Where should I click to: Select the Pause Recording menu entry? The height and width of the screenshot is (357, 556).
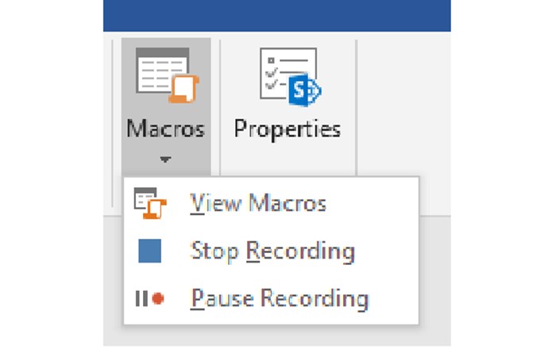[x=280, y=299]
